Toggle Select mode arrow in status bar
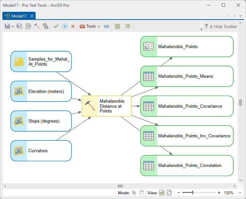246x199 pixels. [x=134, y=193]
